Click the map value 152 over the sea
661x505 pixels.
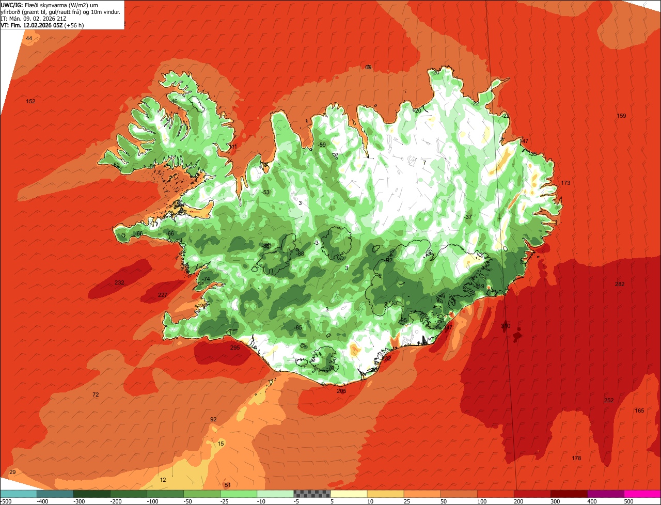(30, 101)
